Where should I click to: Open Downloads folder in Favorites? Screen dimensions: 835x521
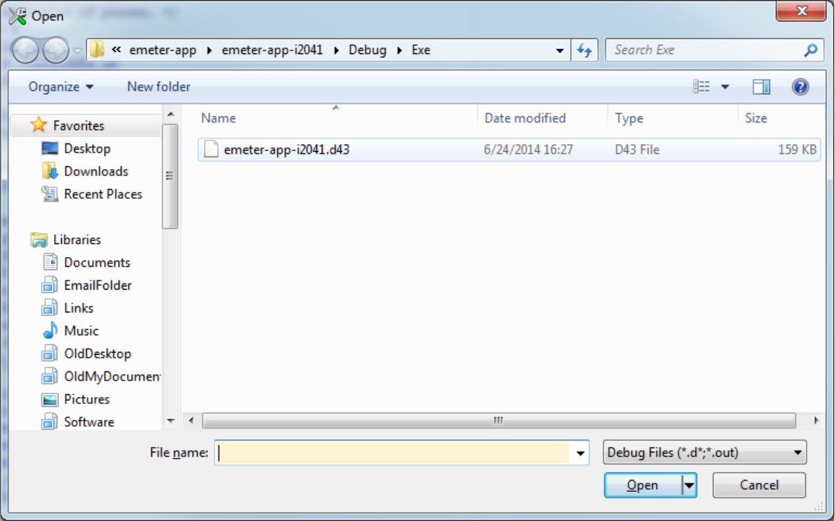96,171
